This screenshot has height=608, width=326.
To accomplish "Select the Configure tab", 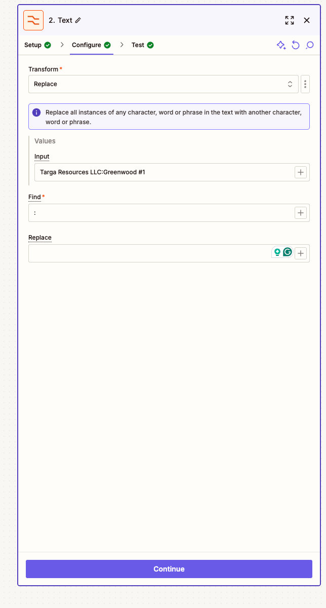I will pyautogui.click(x=91, y=45).
